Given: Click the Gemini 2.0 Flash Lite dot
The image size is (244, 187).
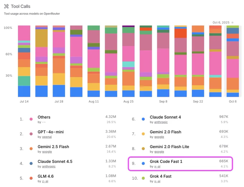Looking at the screenshot, I should point(143,149).
